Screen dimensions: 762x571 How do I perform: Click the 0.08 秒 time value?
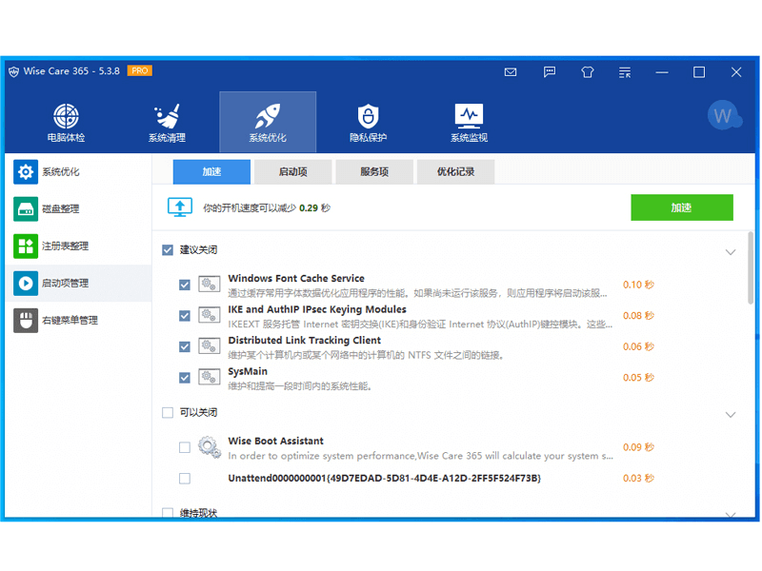(638, 316)
